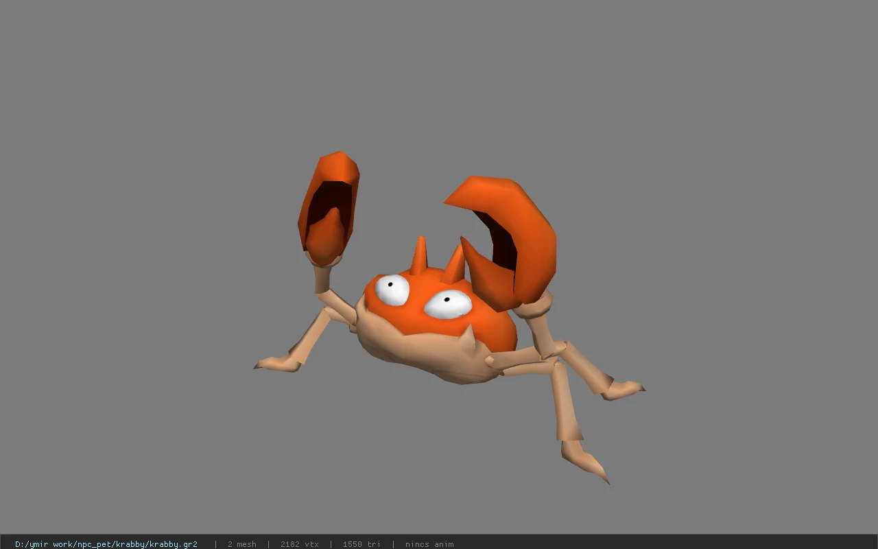Click the "anim" status entry
The image size is (878, 549).
[429, 544]
